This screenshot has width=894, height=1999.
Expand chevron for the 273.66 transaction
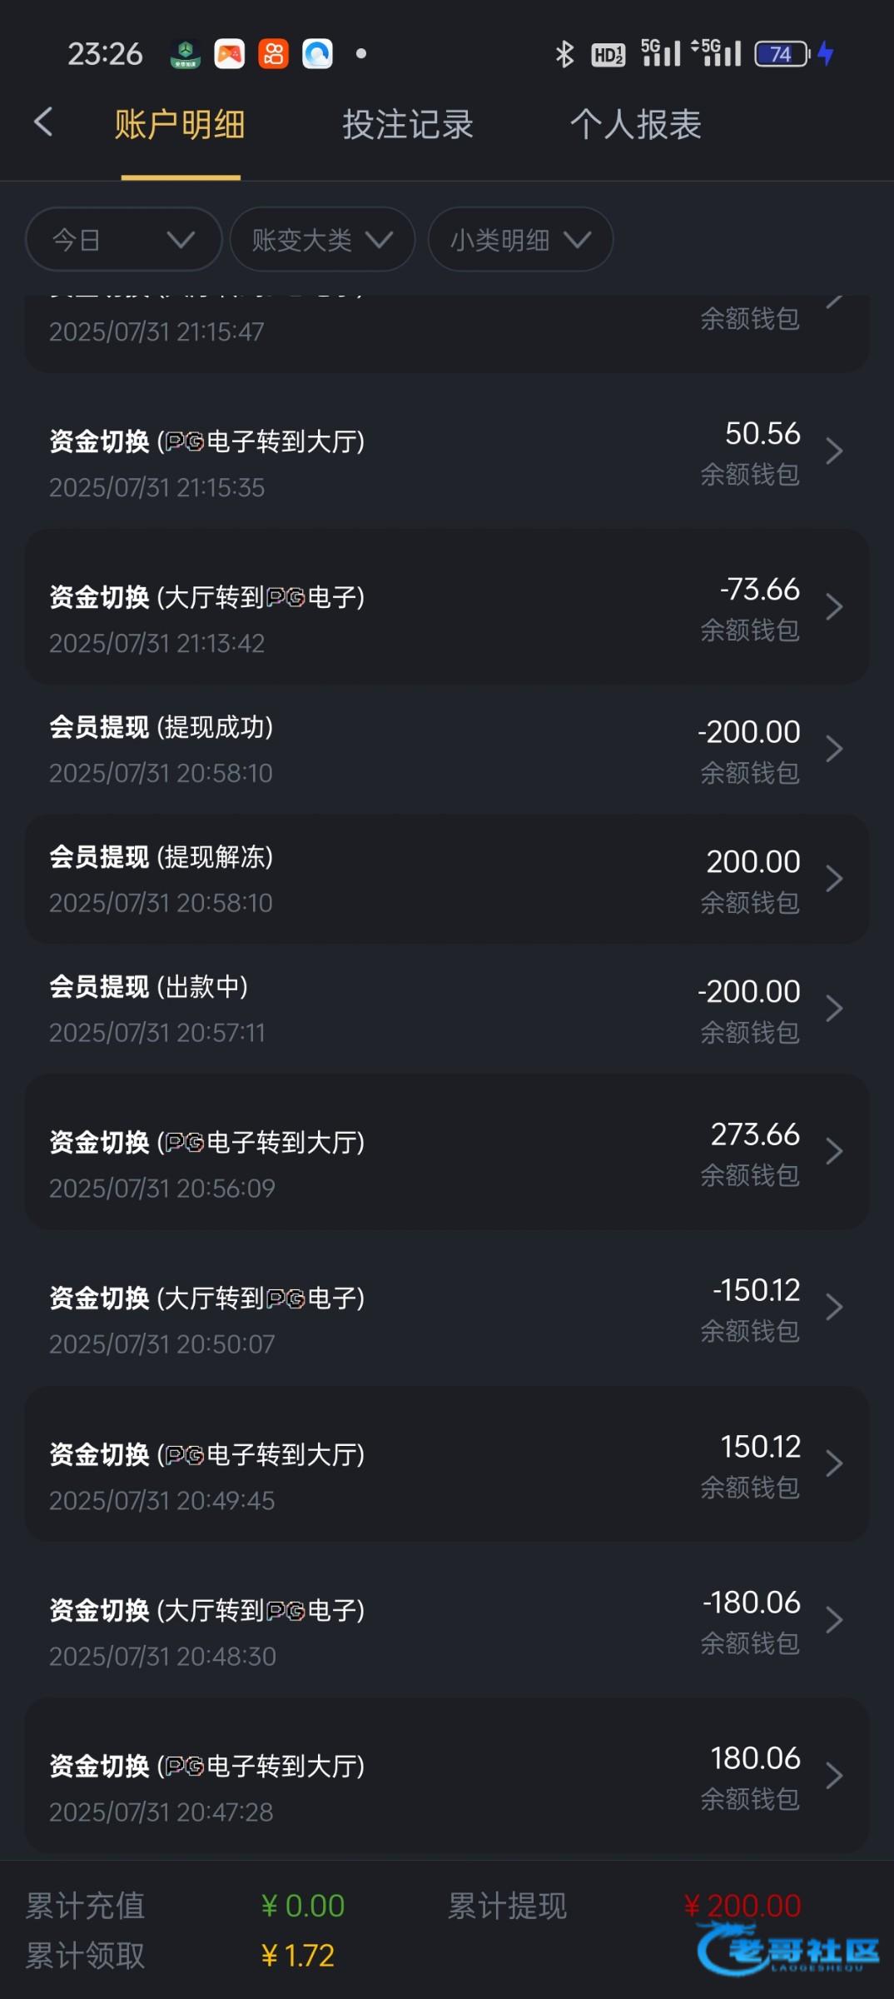pyautogui.click(x=834, y=1152)
